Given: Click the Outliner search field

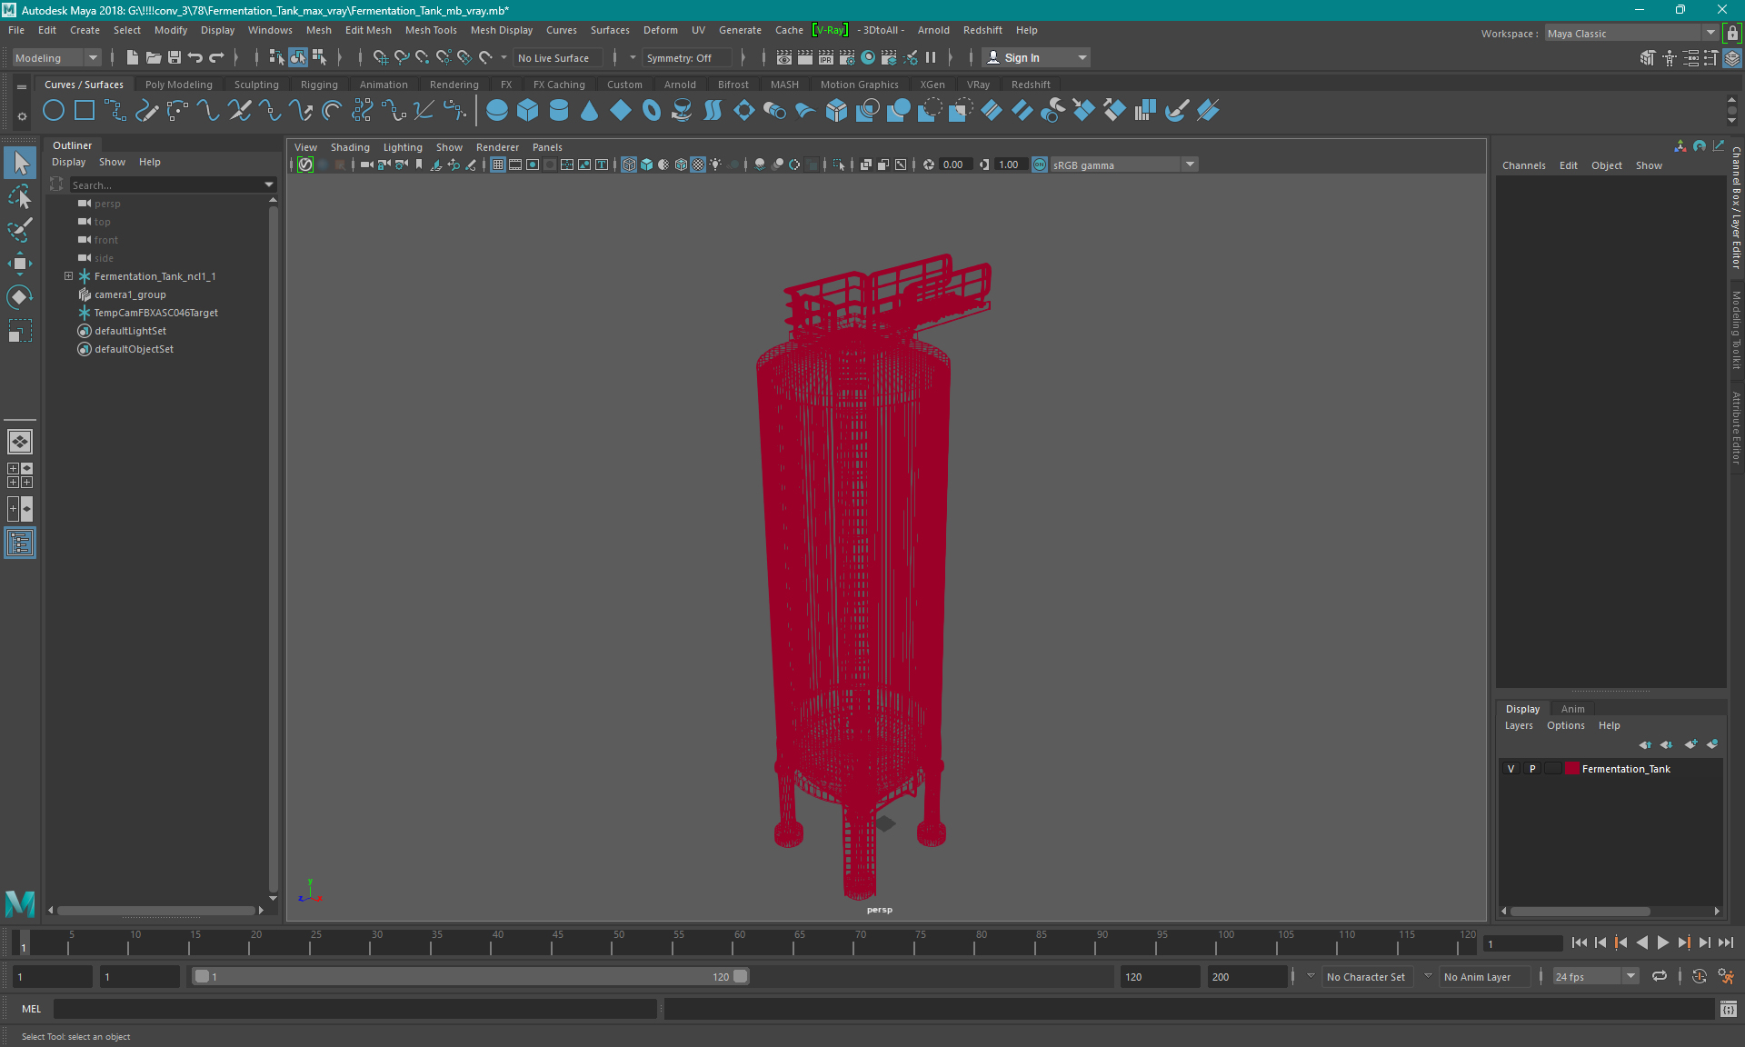Looking at the screenshot, I should click(164, 184).
